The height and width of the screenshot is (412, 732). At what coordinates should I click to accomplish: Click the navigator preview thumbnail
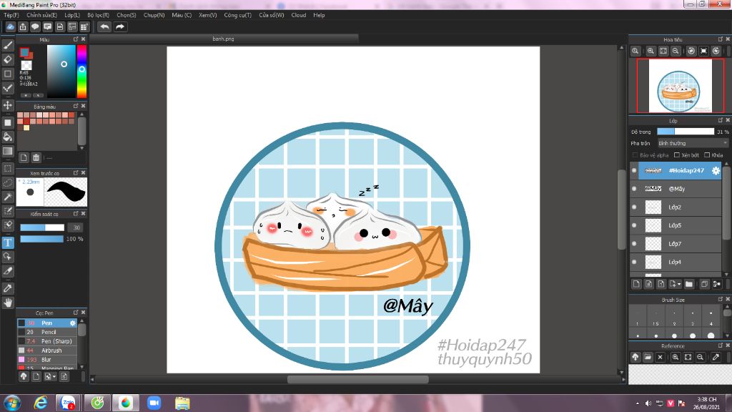681,86
